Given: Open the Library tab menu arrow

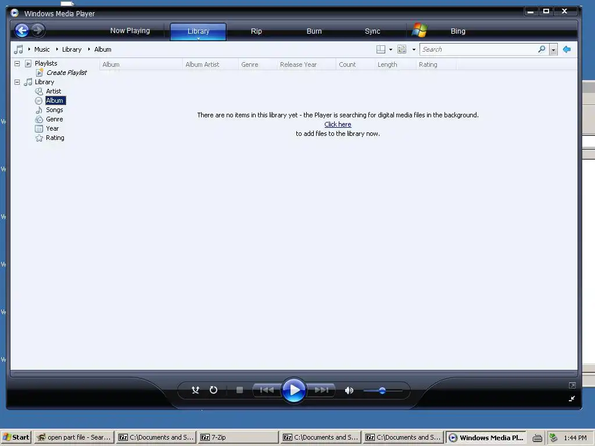Looking at the screenshot, I should pyautogui.click(x=198, y=38).
